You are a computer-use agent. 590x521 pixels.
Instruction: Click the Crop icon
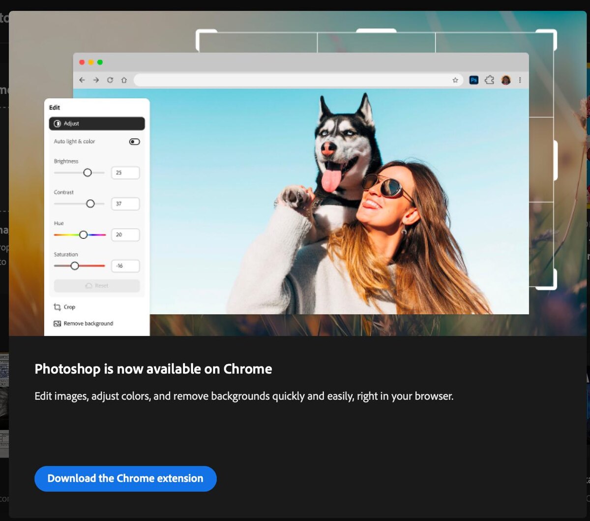[57, 307]
